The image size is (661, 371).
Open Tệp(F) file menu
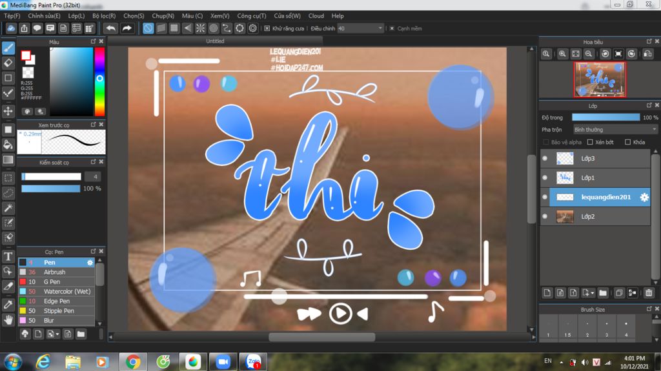(12, 15)
